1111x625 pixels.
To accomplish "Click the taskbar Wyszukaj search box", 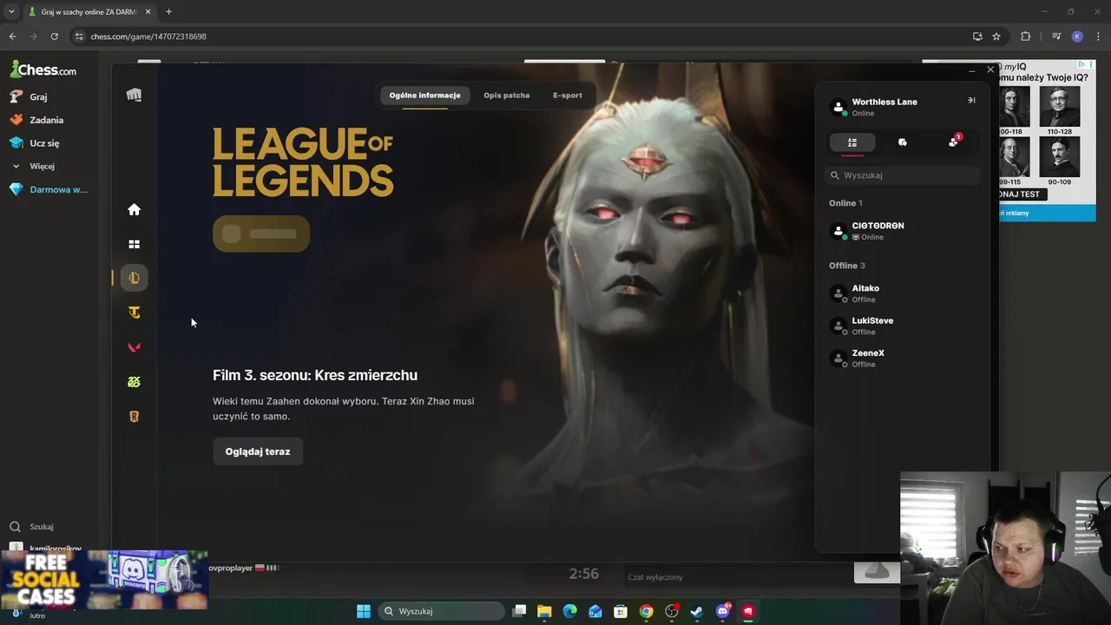I will [x=442, y=611].
